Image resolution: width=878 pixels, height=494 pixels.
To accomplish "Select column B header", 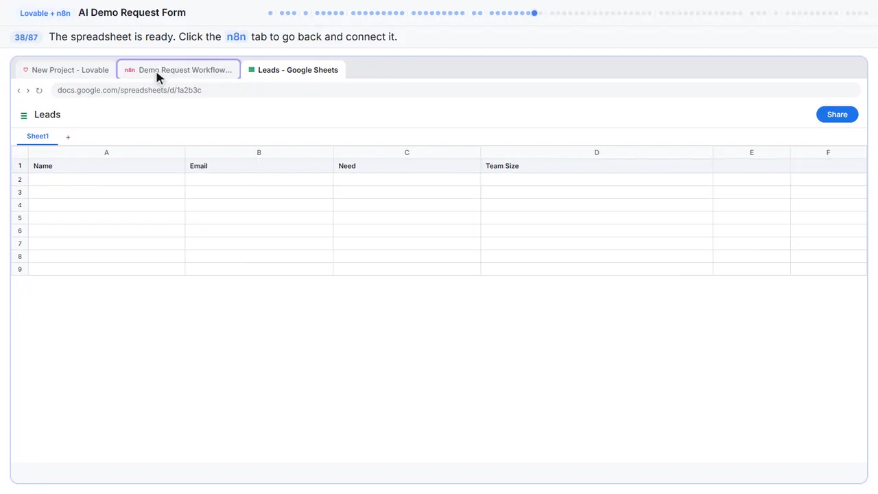I will click(259, 152).
